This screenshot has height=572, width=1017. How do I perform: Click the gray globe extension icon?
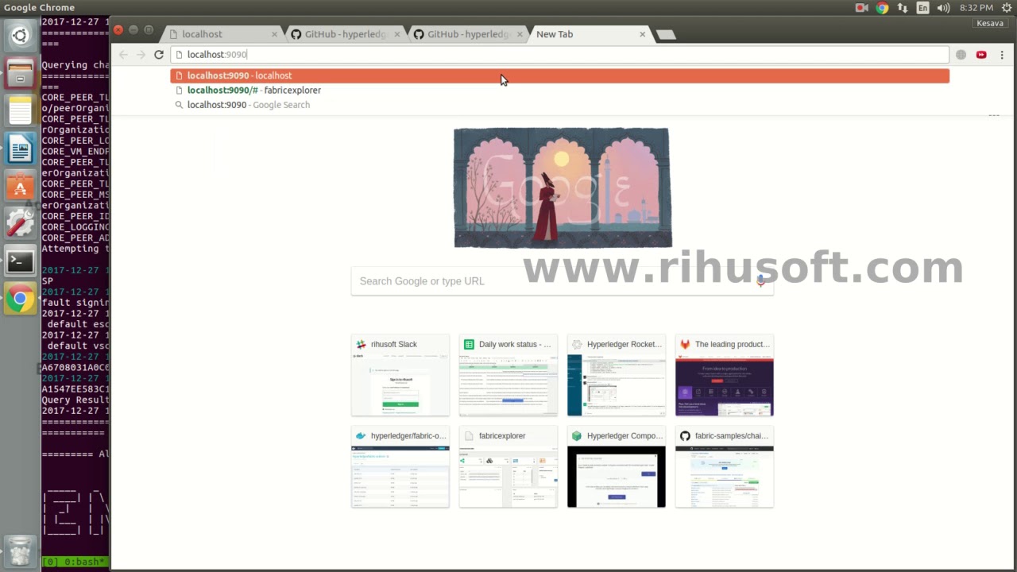(x=961, y=55)
